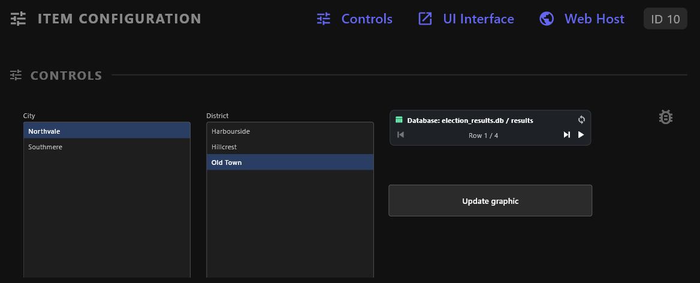Jump to the first database row
This screenshot has width=700, height=283.
pyautogui.click(x=400, y=135)
